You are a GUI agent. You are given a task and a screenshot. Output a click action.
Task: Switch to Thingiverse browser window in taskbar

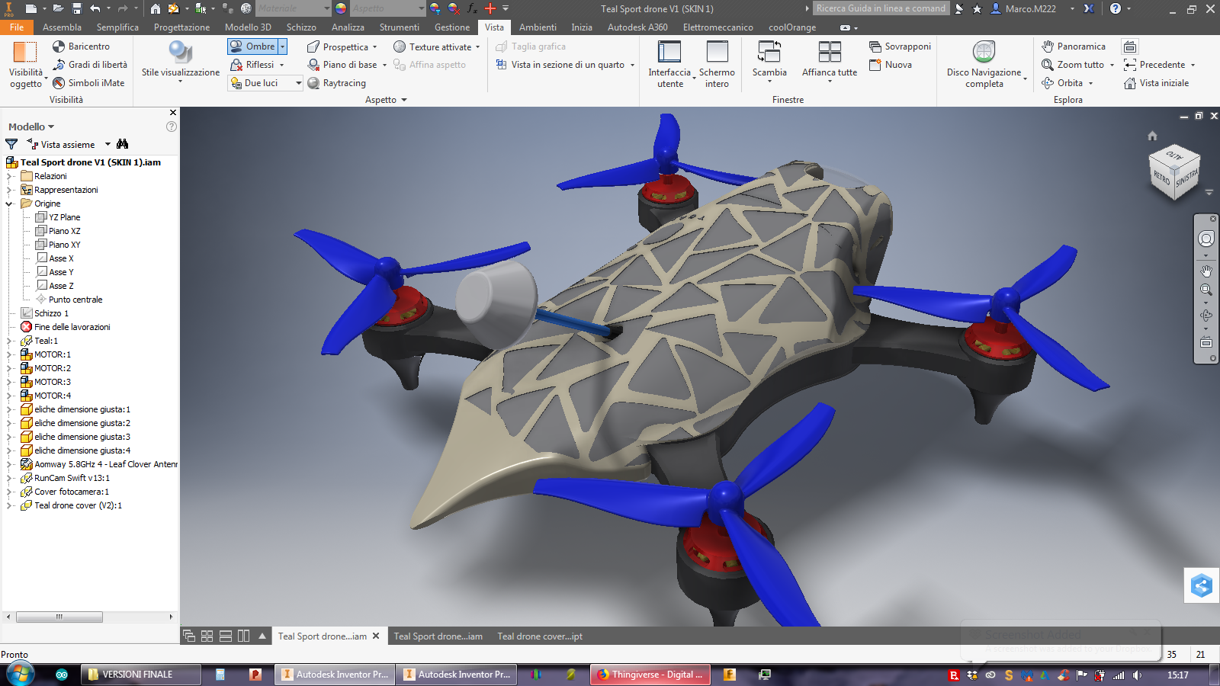pos(650,675)
